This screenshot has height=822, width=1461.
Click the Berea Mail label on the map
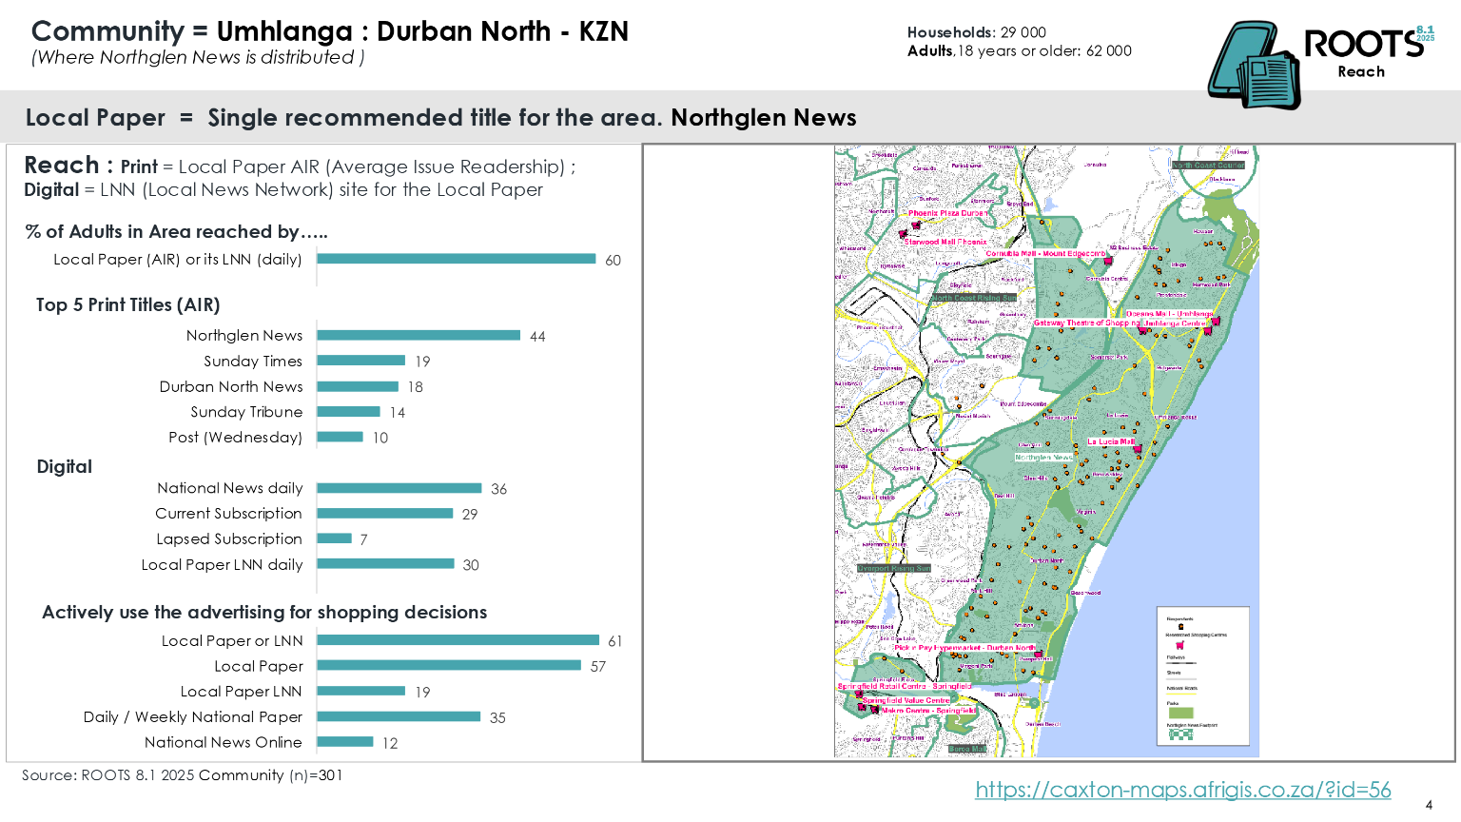tap(966, 749)
